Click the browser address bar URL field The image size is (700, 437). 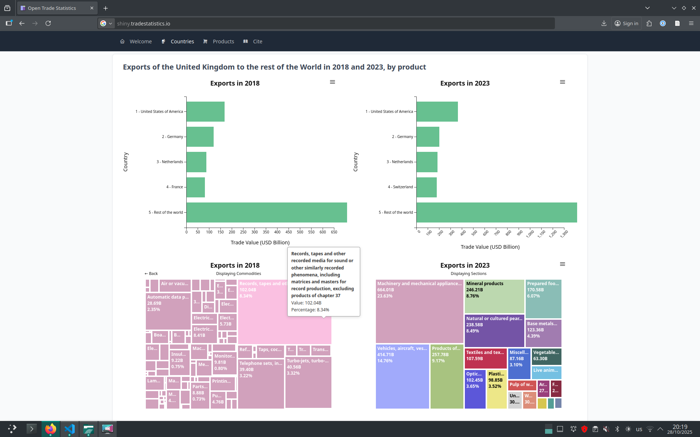pos(328,23)
